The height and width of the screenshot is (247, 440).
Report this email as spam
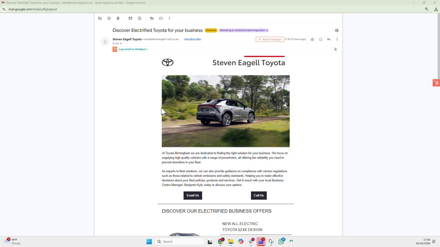(x=109, y=18)
